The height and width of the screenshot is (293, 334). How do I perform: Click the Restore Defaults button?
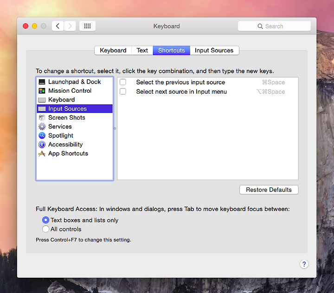click(269, 190)
